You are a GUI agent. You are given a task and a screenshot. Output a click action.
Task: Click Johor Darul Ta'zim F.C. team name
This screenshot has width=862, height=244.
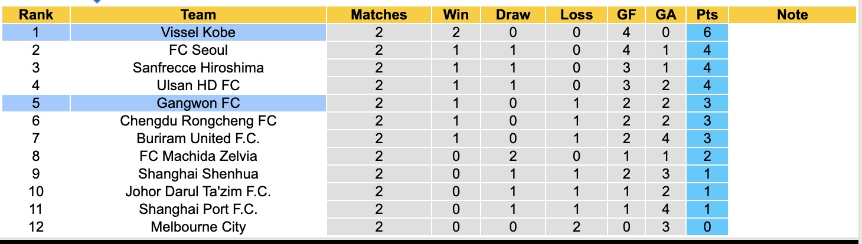(198, 192)
